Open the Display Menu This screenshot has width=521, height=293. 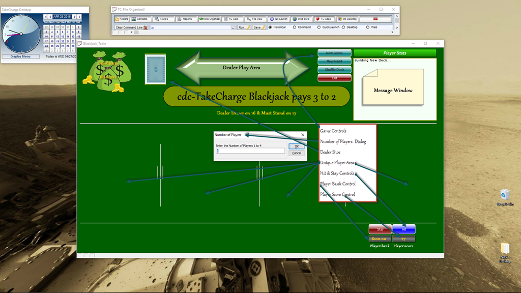tap(20, 56)
